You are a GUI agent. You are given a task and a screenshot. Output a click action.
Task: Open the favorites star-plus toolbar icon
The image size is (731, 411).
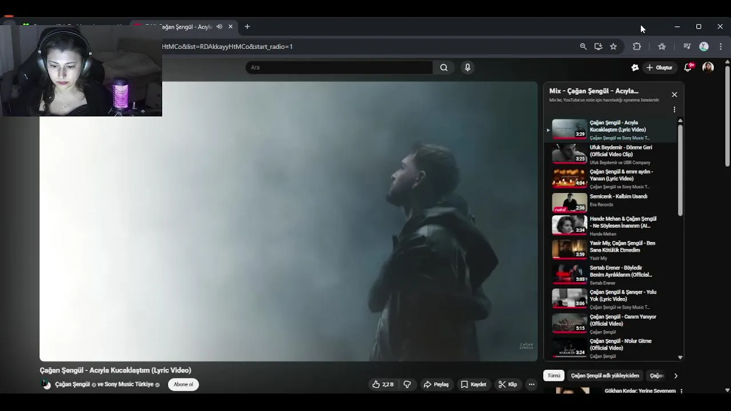(662, 47)
